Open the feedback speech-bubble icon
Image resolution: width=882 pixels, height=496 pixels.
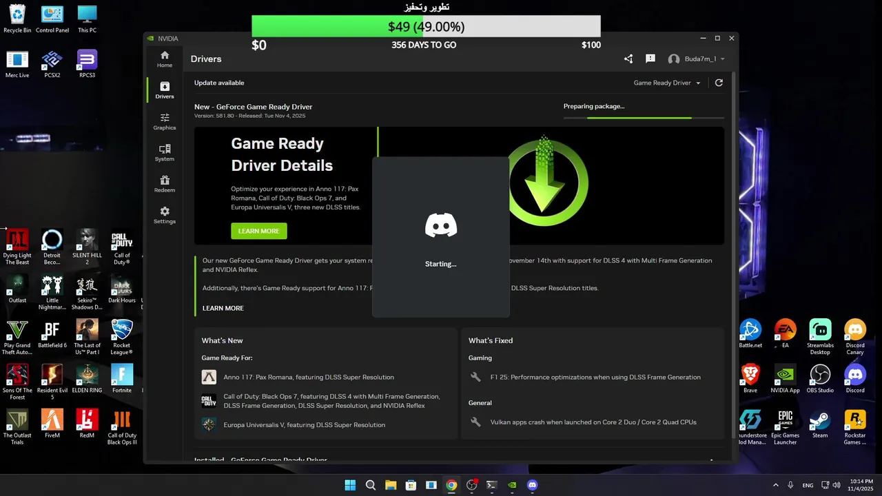[650, 59]
